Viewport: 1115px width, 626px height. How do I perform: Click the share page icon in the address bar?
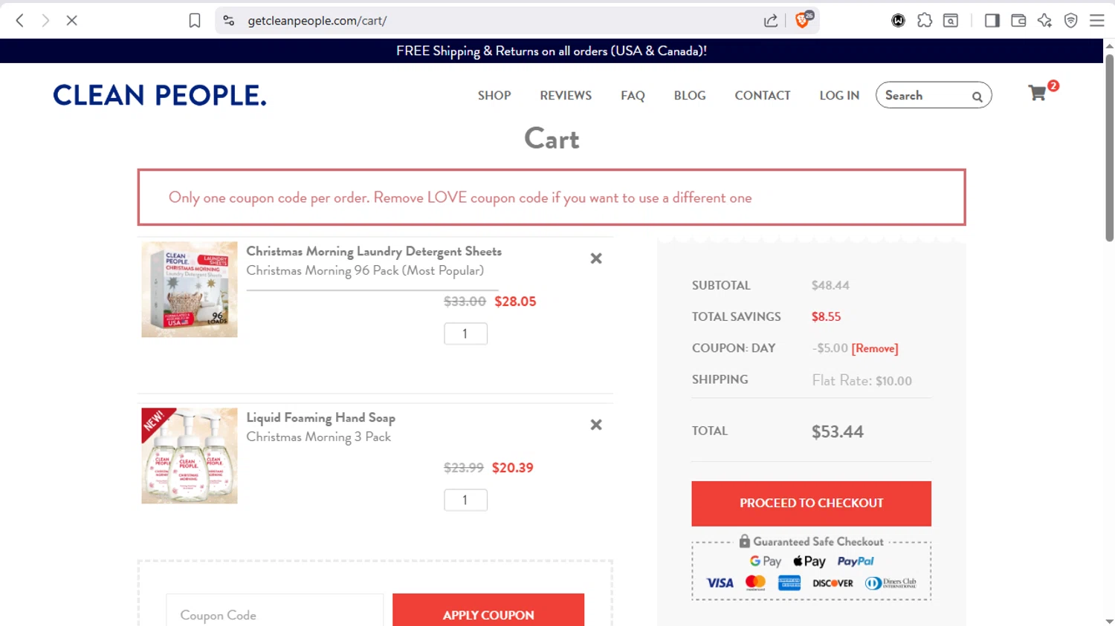tap(771, 21)
